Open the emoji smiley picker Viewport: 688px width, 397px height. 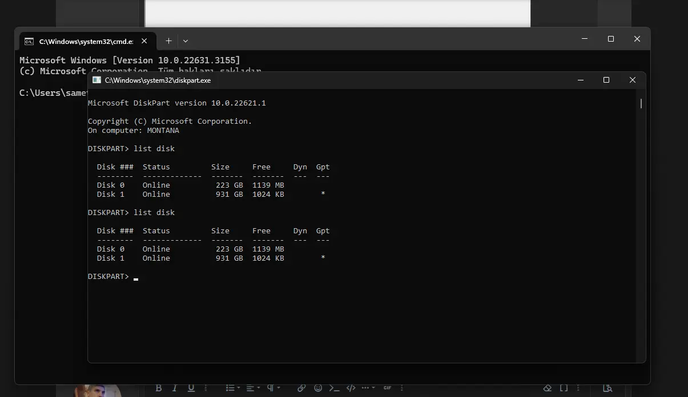coord(318,388)
